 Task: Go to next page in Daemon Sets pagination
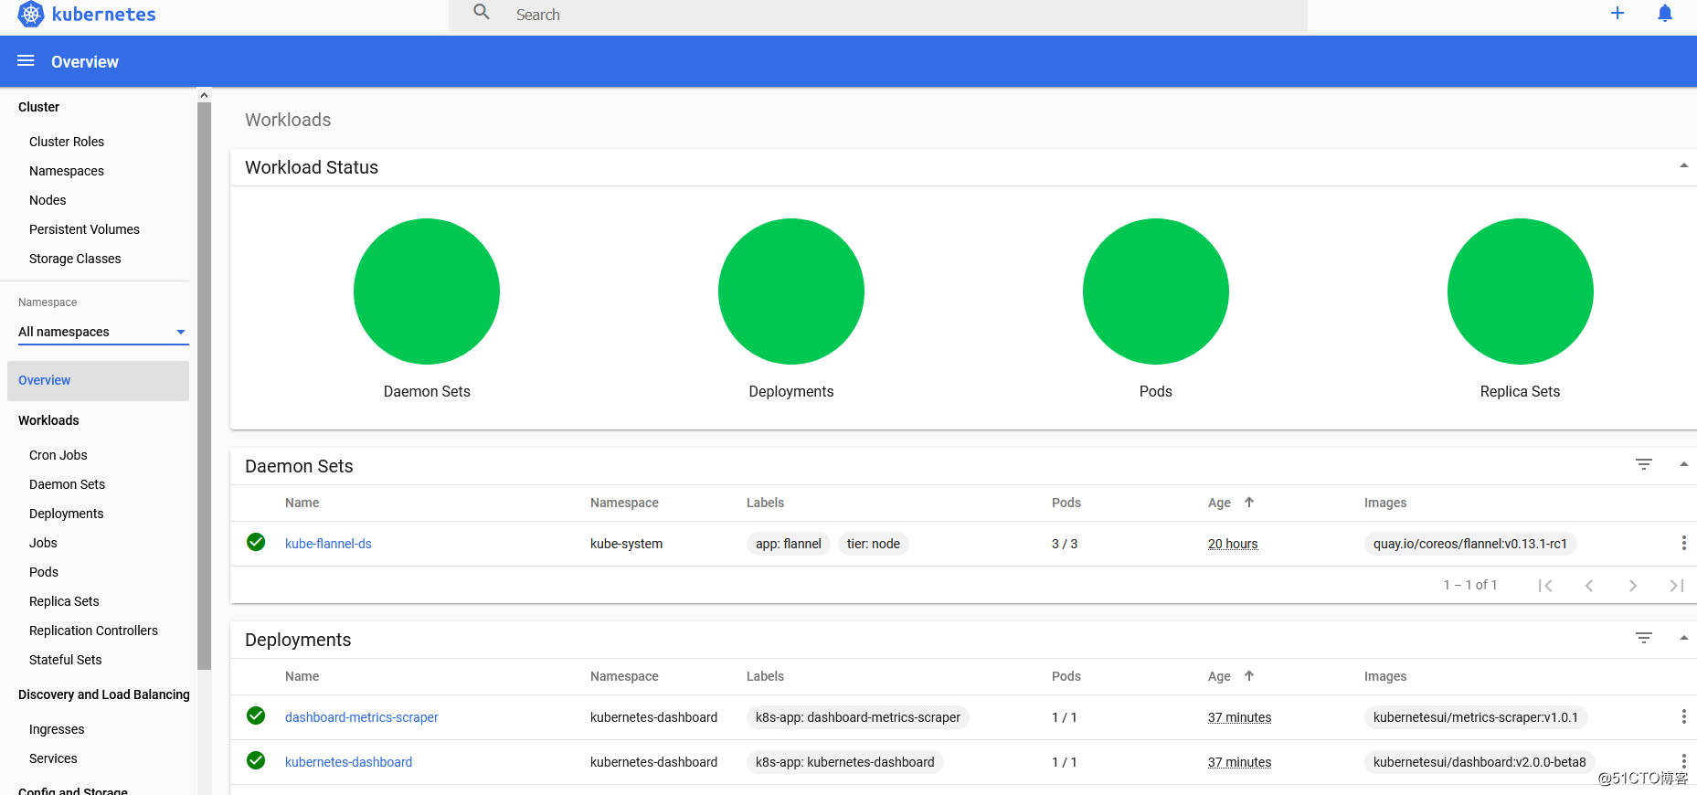tap(1633, 586)
